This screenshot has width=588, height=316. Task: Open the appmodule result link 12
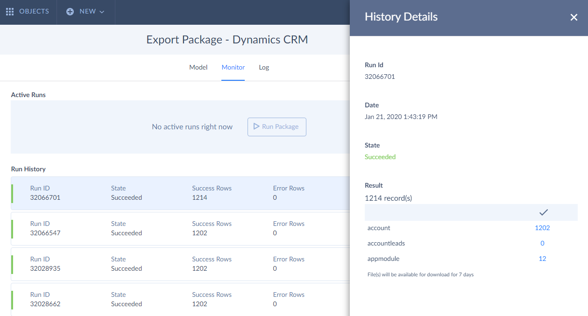[542, 259]
